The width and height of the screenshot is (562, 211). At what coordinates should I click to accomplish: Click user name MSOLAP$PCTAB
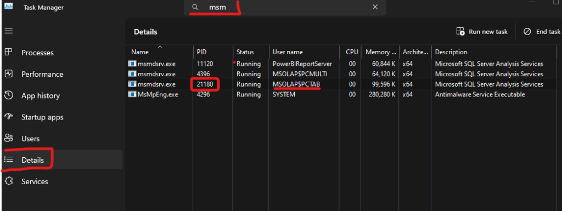[x=296, y=84]
